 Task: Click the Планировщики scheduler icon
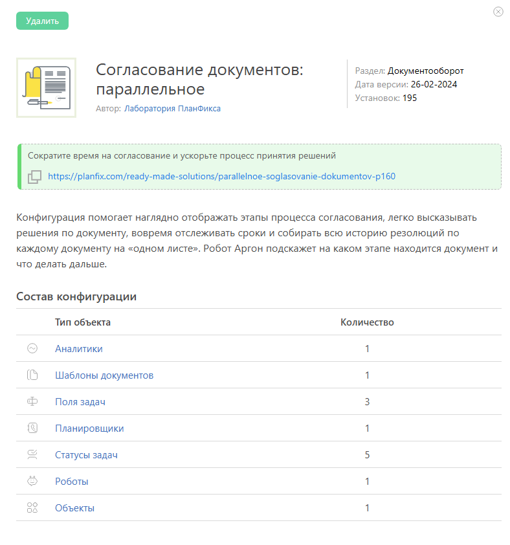pyautogui.click(x=32, y=428)
